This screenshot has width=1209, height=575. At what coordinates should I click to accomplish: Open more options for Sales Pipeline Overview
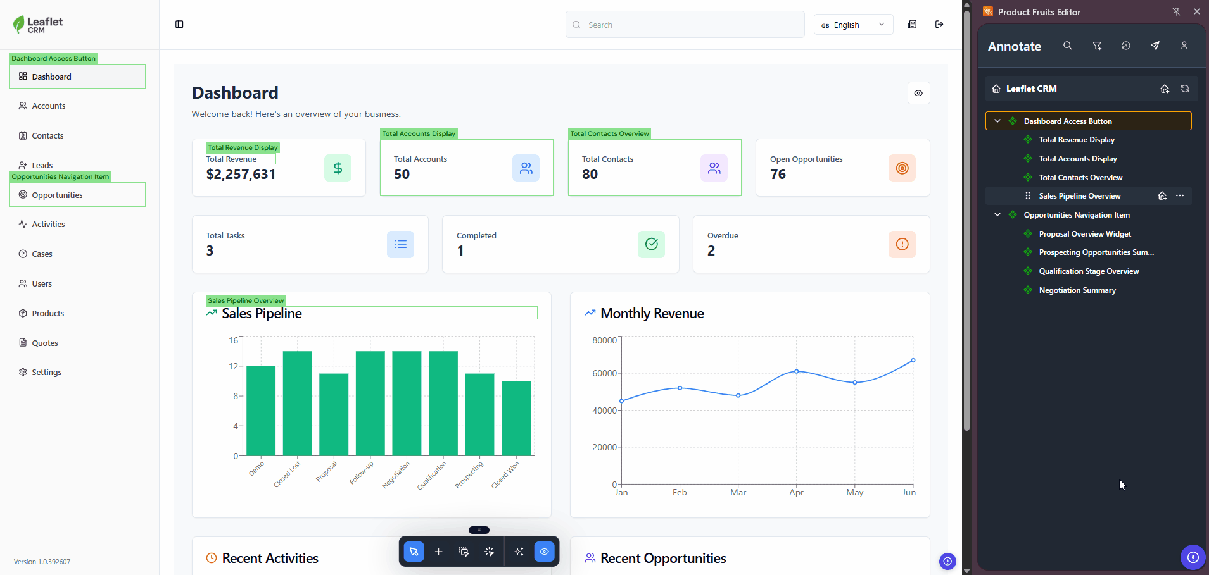(x=1179, y=196)
